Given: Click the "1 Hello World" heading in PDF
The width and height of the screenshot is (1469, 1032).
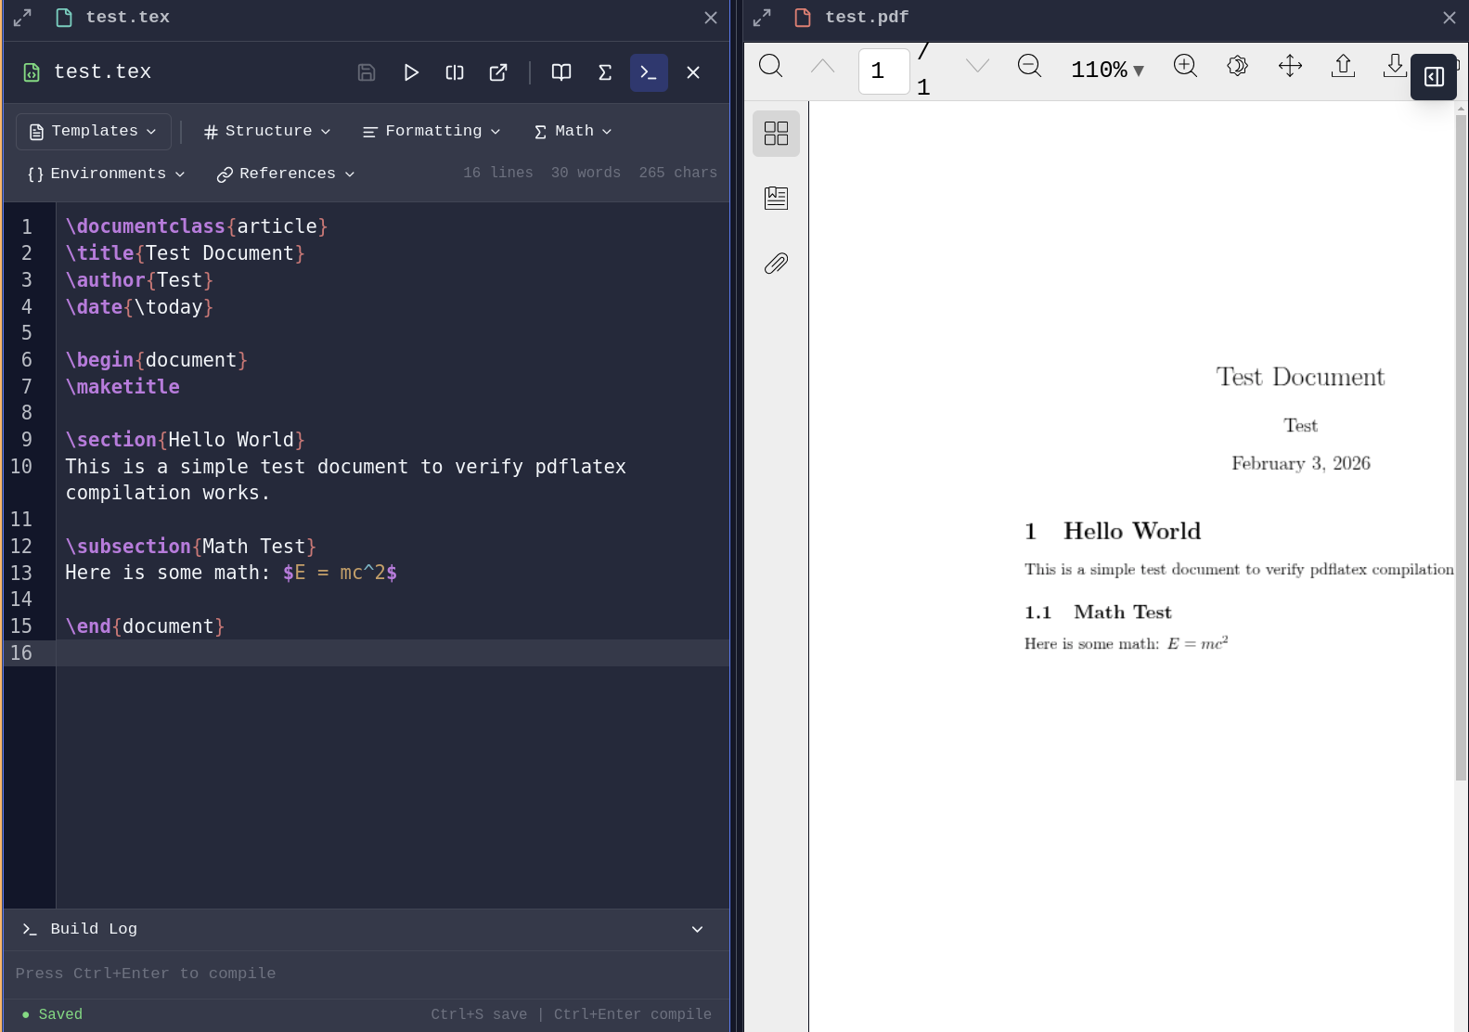Looking at the screenshot, I should pos(1113,531).
